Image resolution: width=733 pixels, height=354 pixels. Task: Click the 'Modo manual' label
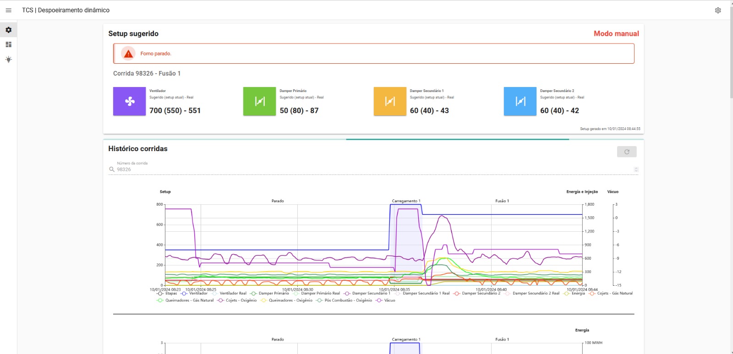pos(616,33)
